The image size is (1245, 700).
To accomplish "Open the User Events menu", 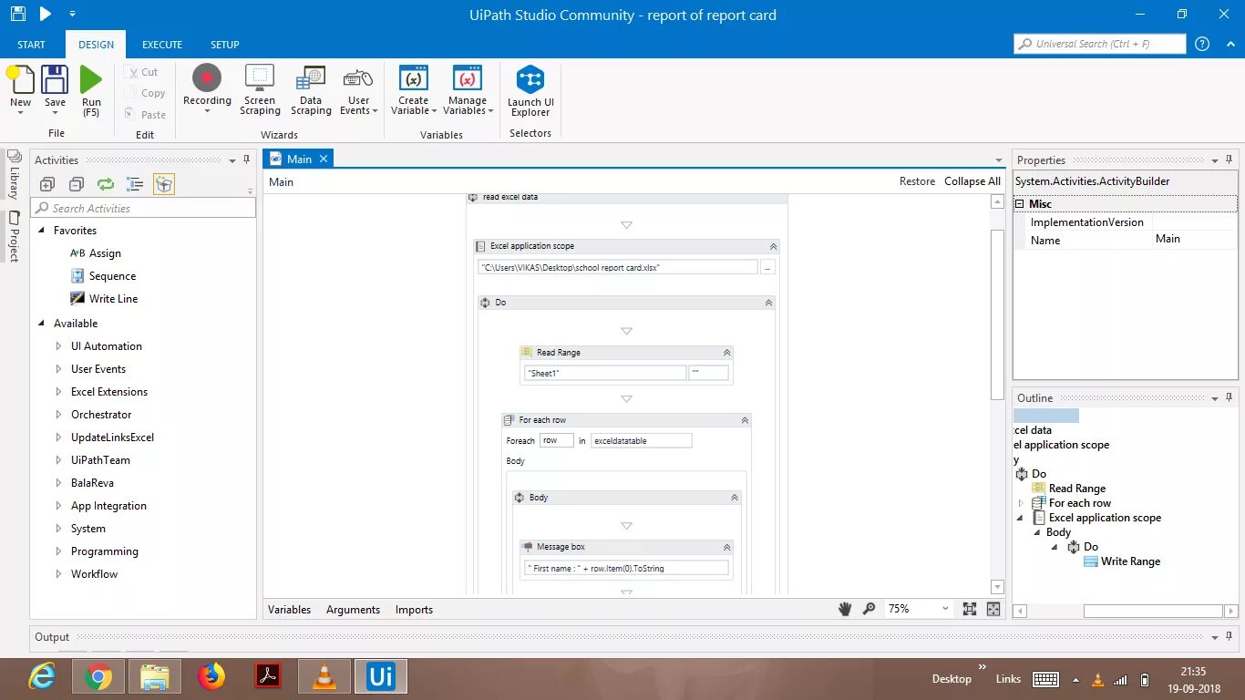I will 358,90.
